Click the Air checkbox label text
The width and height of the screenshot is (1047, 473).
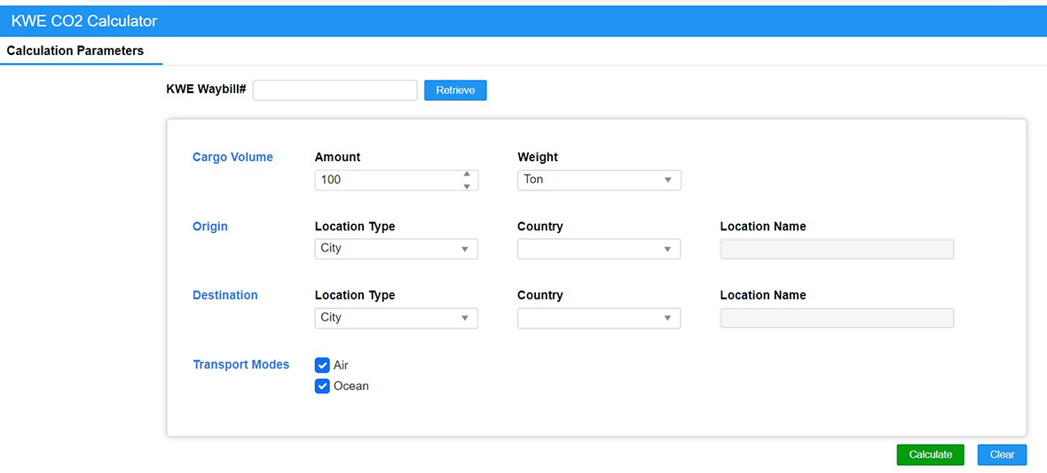(341, 365)
